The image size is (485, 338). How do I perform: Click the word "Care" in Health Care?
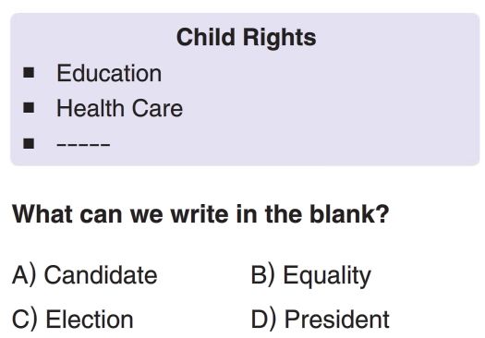coord(157,108)
